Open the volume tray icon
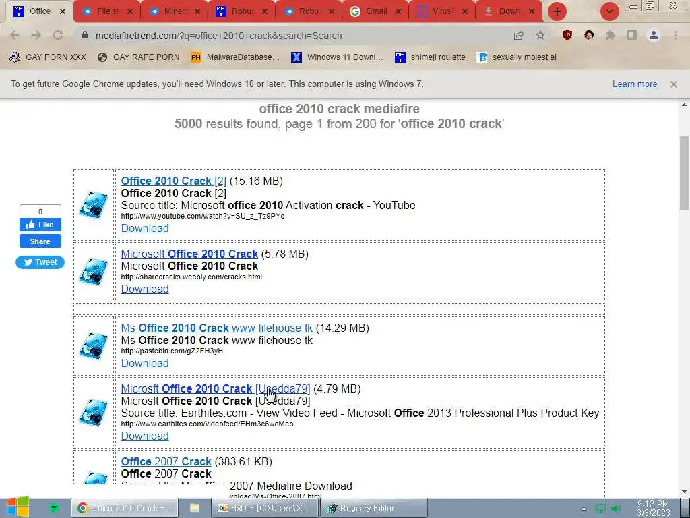 pyautogui.click(x=616, y=509)
